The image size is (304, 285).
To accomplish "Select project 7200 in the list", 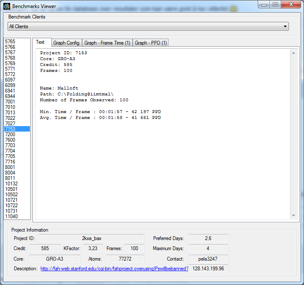I will (x=17, y=134).
